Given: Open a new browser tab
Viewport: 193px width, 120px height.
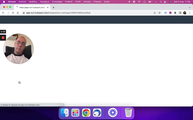Looking at the screenshot, I should point(53,7).
